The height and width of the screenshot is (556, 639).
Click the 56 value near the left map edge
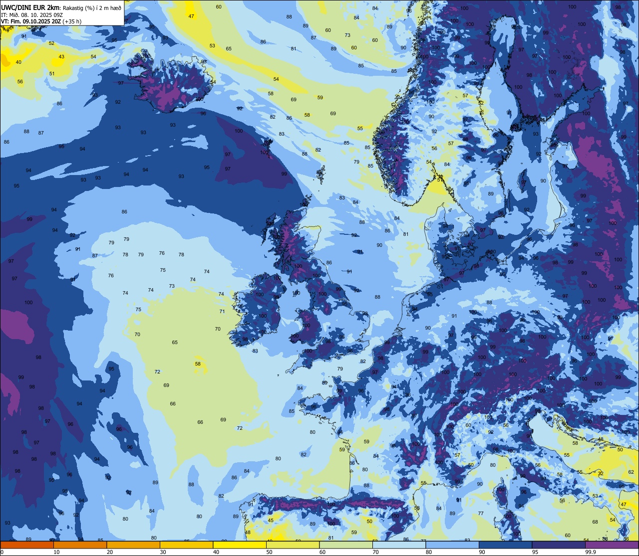pyautogui.click(x=20, y=82)
